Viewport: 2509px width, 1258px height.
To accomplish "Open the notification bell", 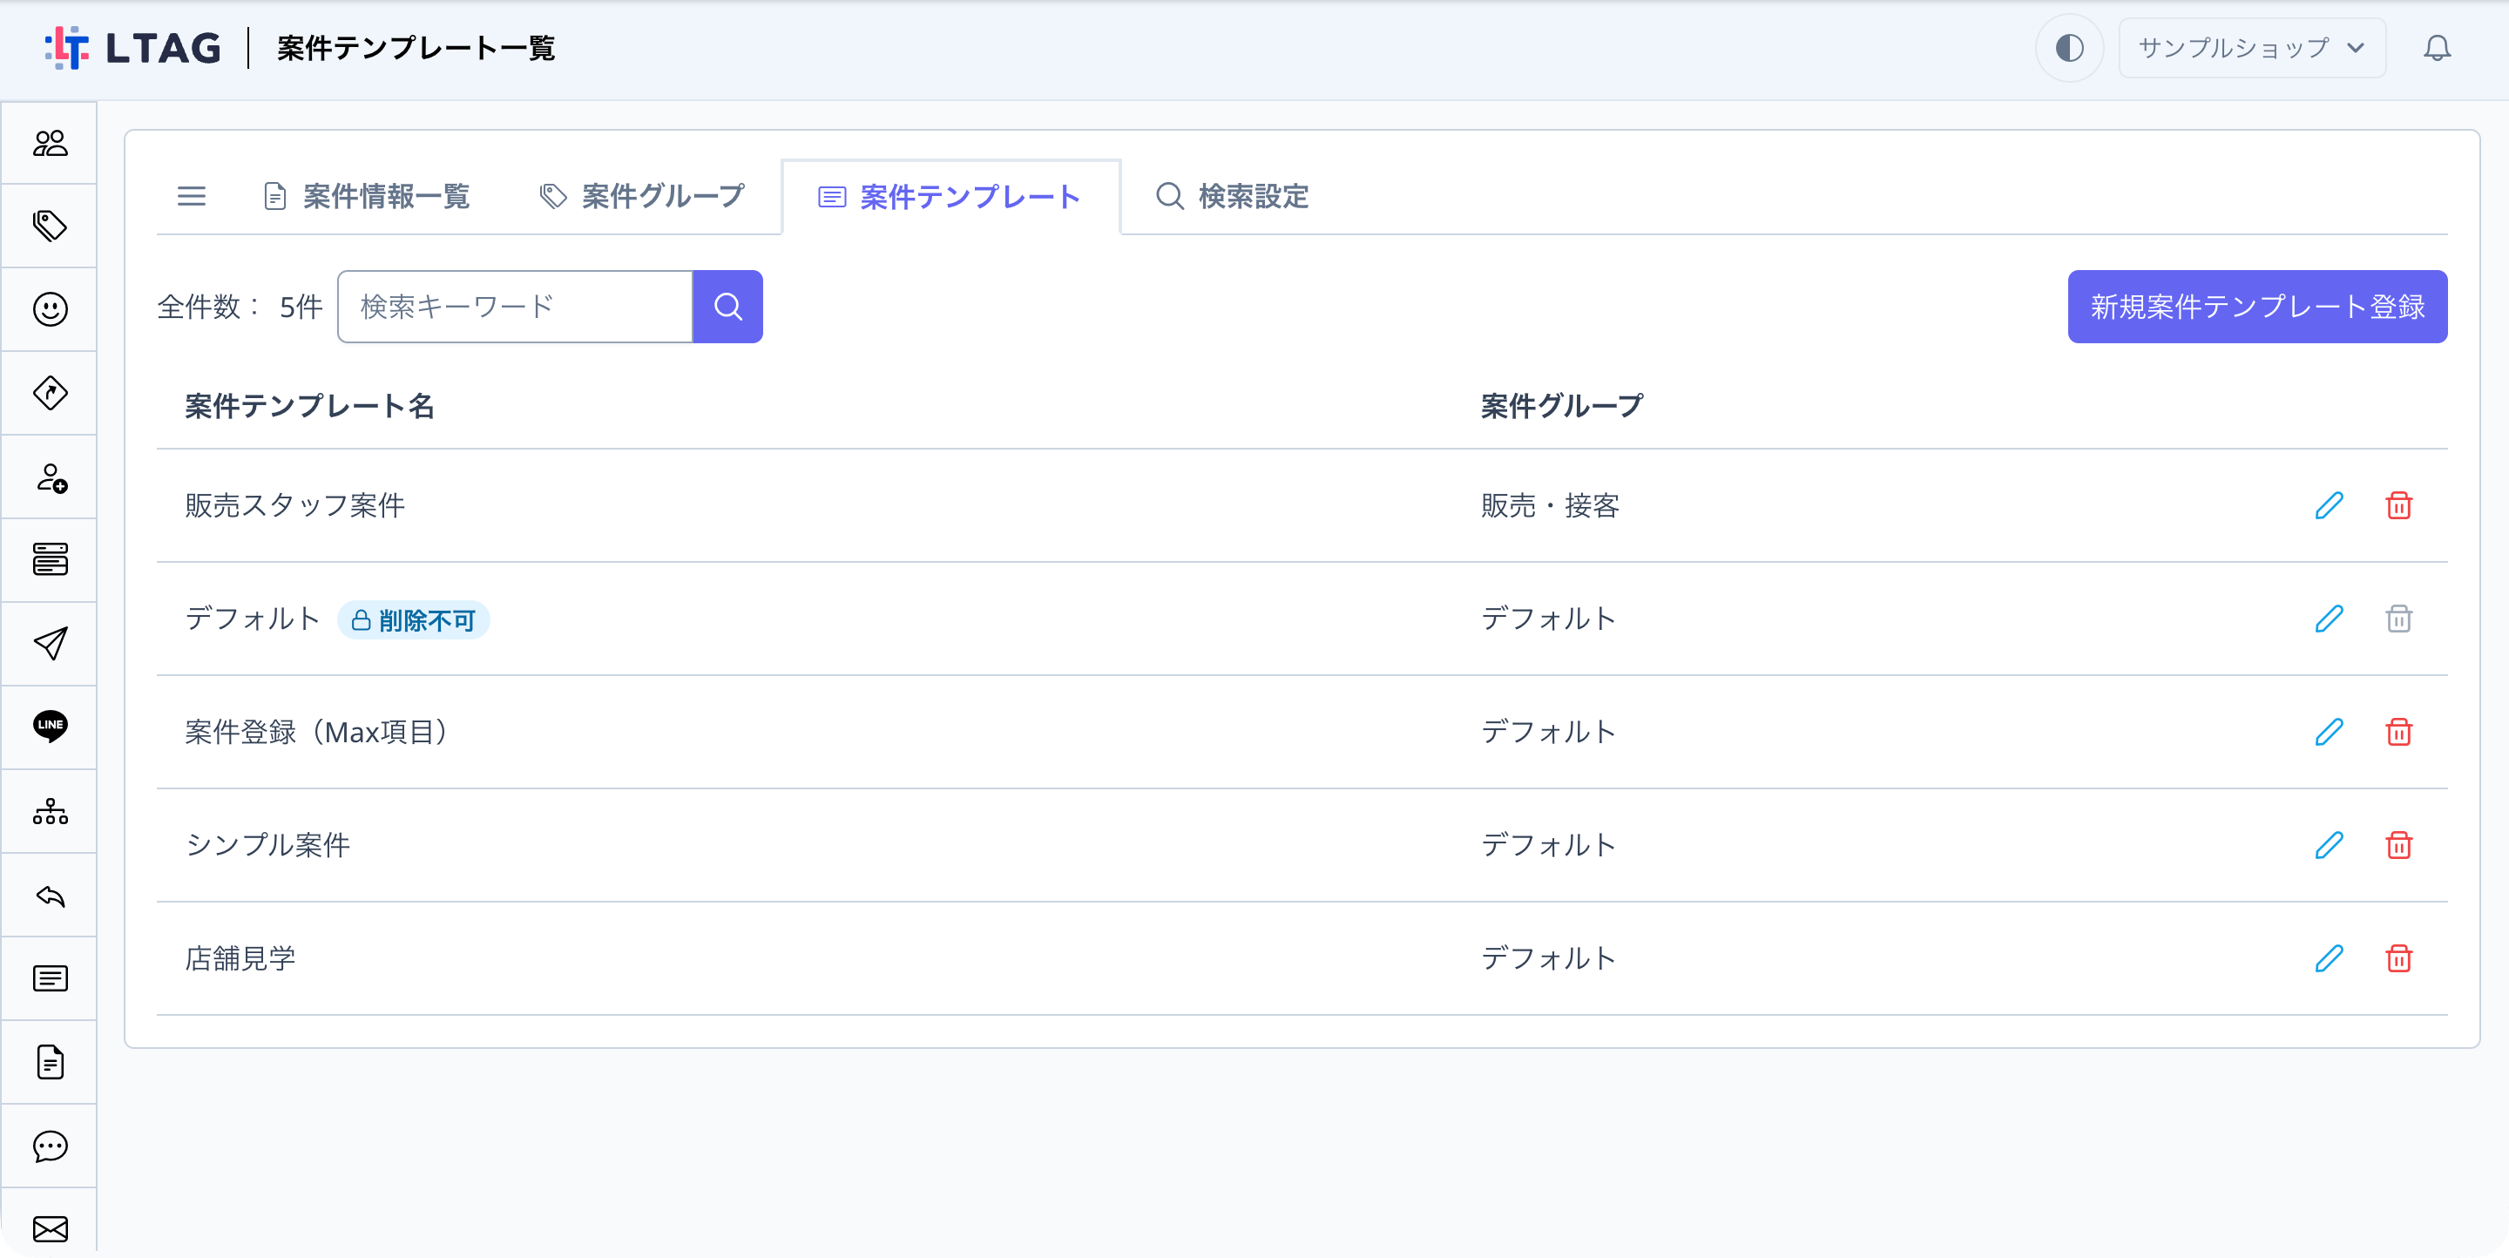I will coord(2437,48).
